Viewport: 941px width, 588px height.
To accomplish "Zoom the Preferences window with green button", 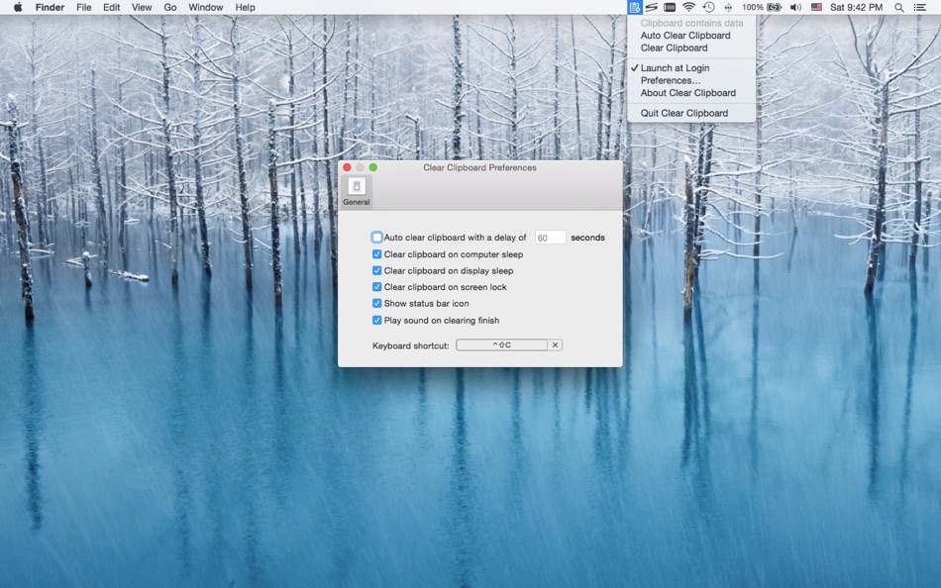I will point(373,167).
